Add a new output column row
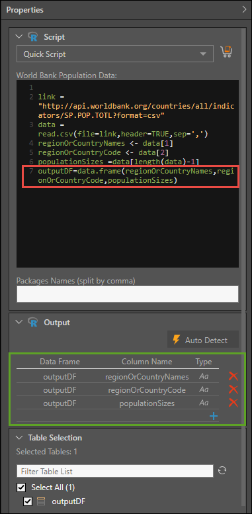 click(x=214, y=417)
